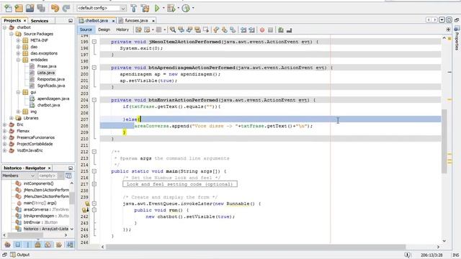Open the Members dropdown in Navigator

[x=19, y=176]
